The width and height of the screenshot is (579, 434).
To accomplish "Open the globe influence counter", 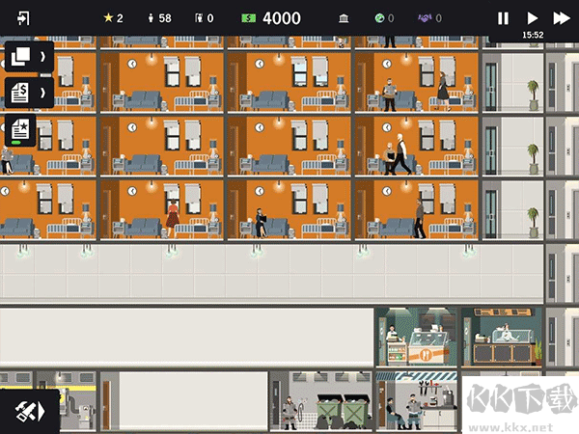I will [384, 18].
